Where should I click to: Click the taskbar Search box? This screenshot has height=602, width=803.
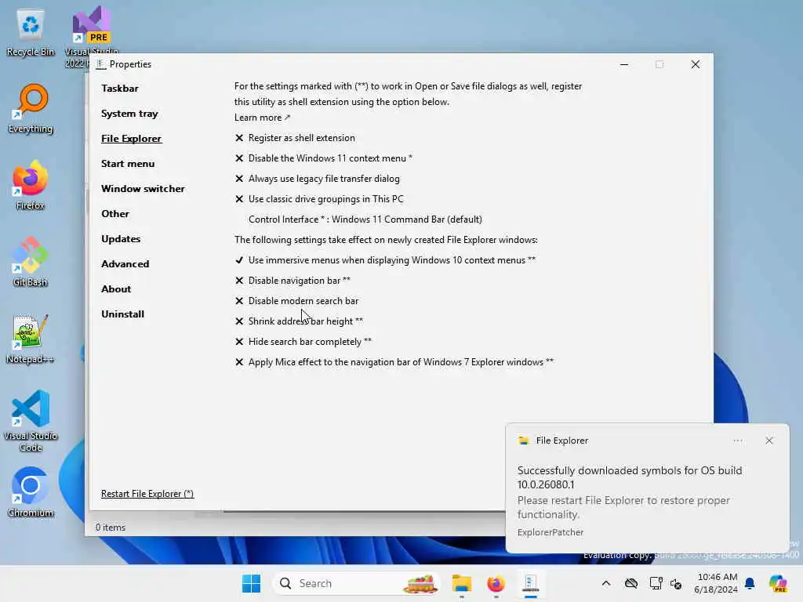tap(357, 583)
